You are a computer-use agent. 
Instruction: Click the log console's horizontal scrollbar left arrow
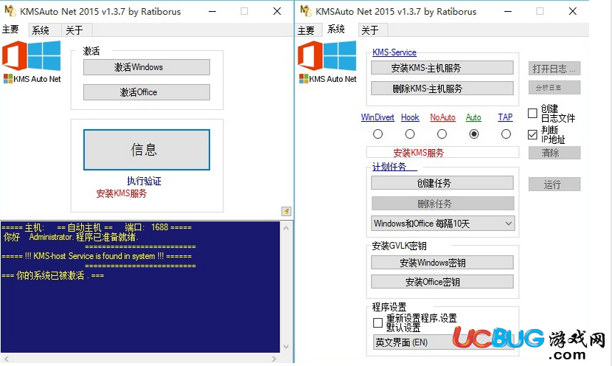click(x=6, y=358)
